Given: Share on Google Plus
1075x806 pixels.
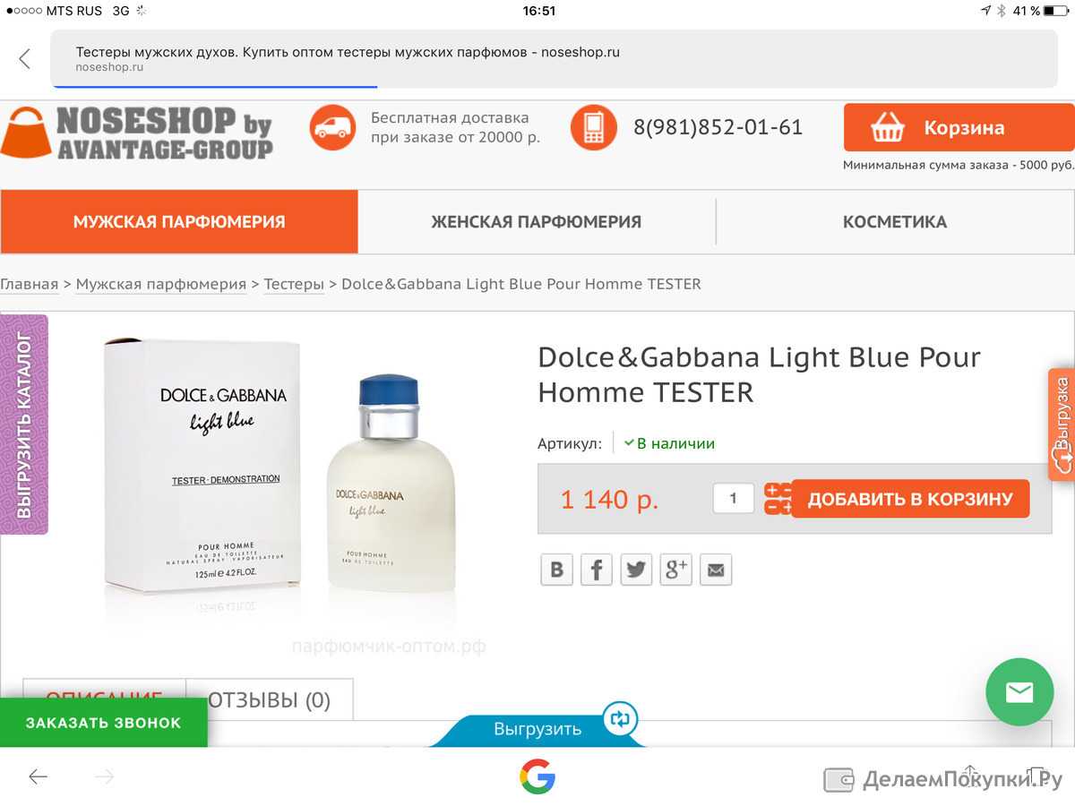Looking at the screenshot, I should coord(676,570).
